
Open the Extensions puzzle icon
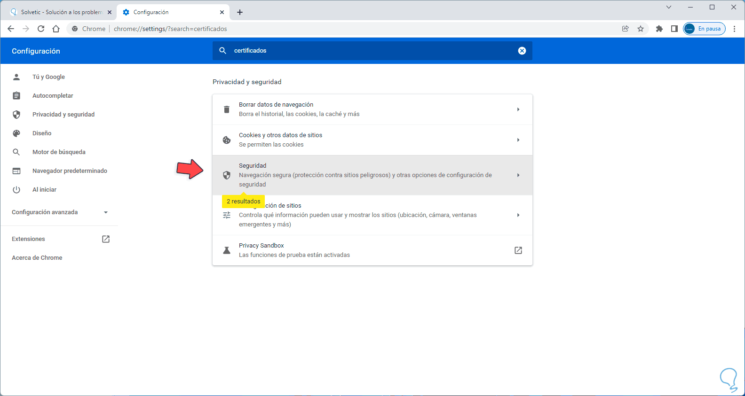659,29
